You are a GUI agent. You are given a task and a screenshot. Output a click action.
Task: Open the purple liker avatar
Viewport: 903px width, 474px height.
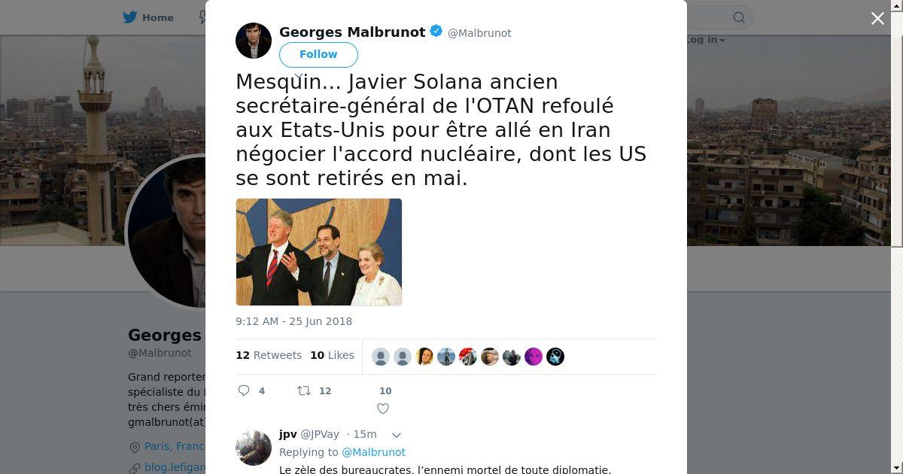534,357
